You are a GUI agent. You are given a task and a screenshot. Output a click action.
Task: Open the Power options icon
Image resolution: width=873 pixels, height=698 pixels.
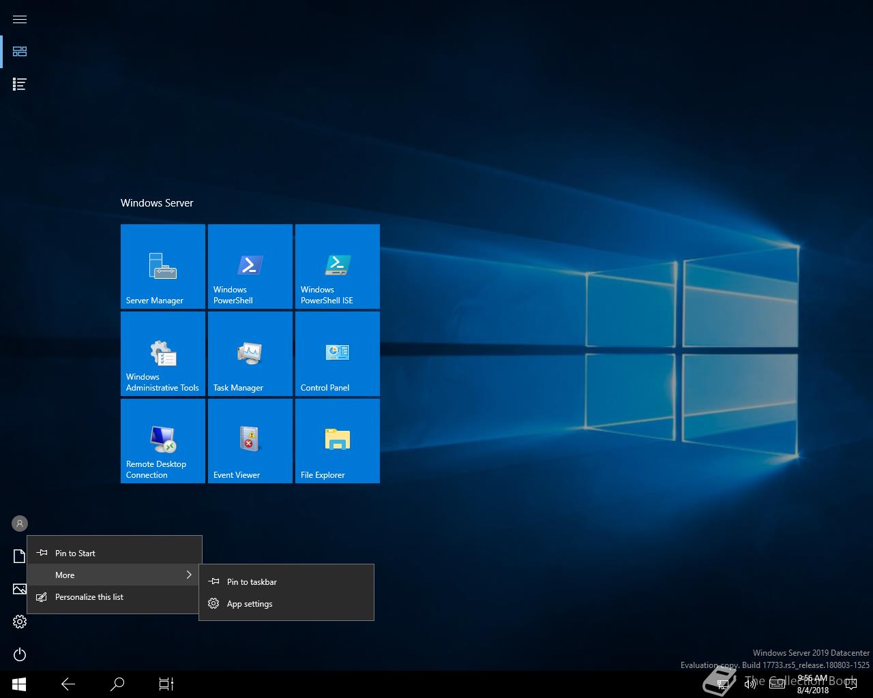20,654
